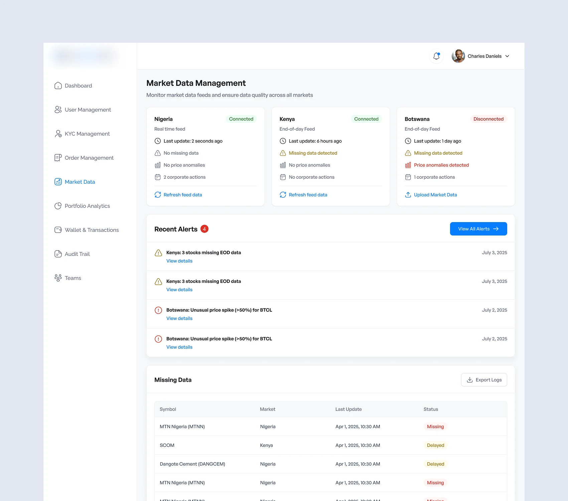
Task: Click the Teams group icon
Action: pyautogui.click(x=58, y=278)
